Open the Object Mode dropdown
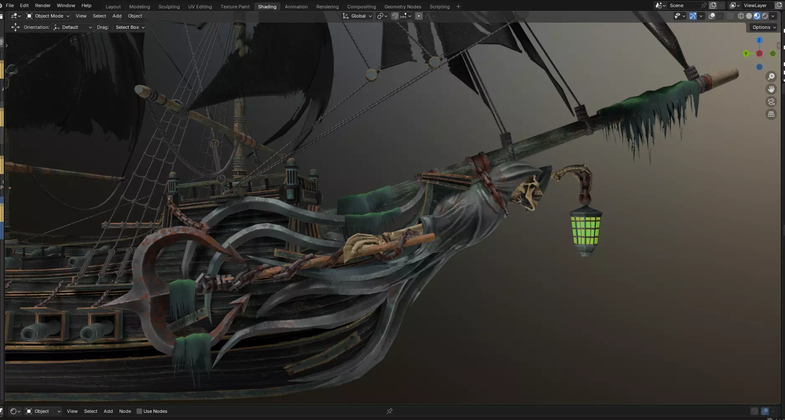Viewport: 785px width, 420px height. click(48, 16)
